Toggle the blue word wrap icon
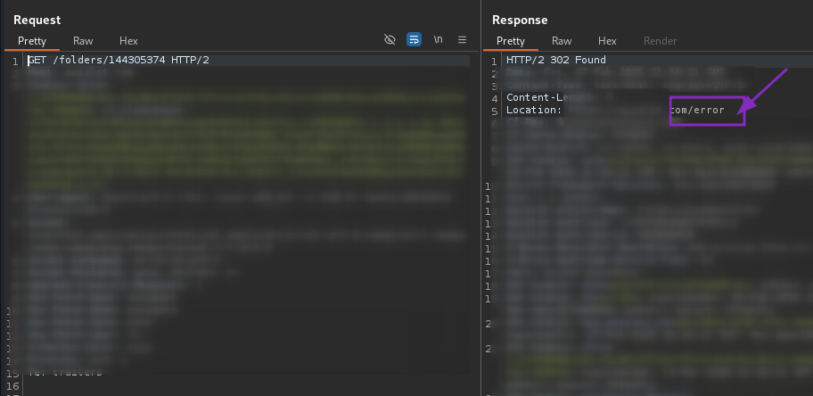 414,40
